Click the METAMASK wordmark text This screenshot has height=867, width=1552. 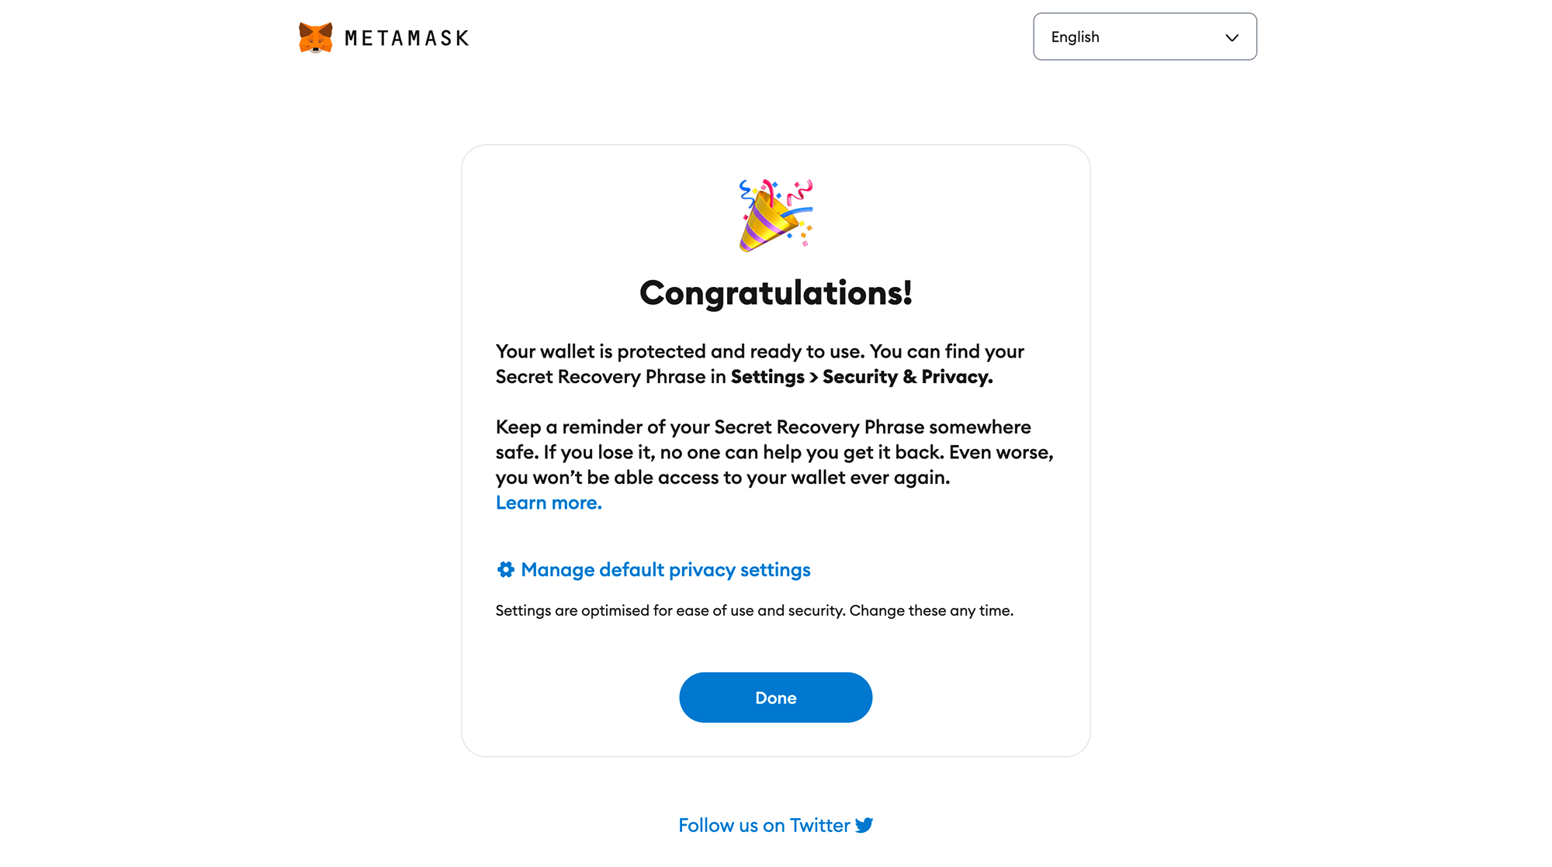tap(407, 38)
